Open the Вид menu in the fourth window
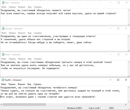This screenshot has width=130, height=110. click(29, 84)
